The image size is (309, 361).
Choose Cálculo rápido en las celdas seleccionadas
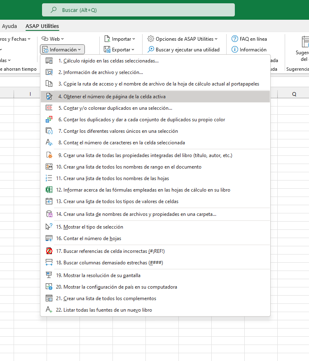click(155, 61)
